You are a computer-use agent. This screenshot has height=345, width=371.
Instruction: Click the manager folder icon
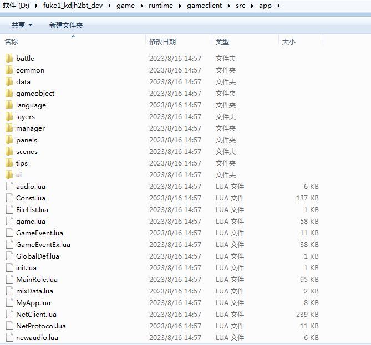9,128
